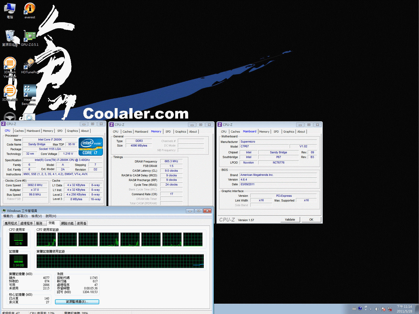The image size is (419, 314).
Task: Click the LPCIO model NCT6776 field
Action: coord(278,162)
